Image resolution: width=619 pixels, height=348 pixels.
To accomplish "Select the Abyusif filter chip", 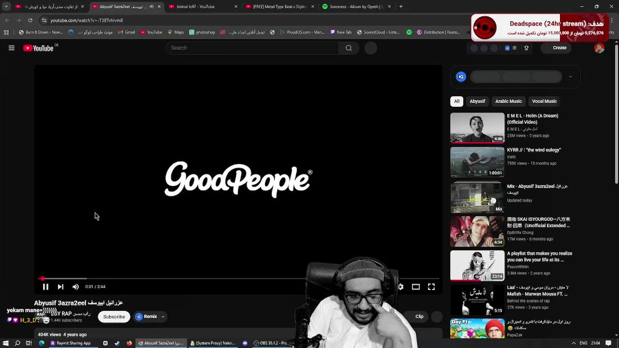I will 477,101.
